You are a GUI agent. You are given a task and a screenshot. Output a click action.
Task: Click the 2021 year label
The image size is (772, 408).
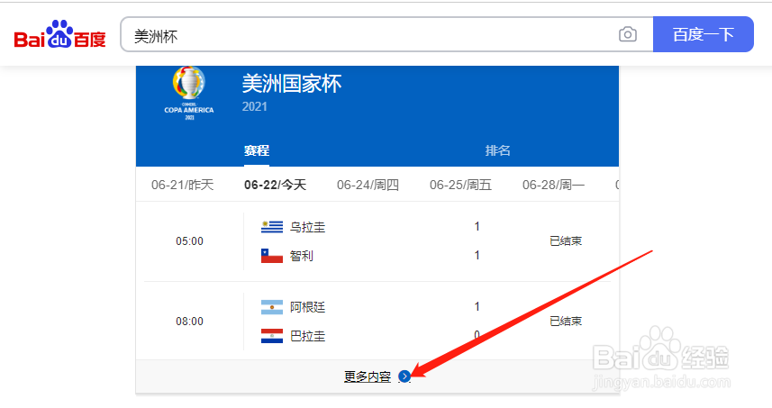coord(255,107)
